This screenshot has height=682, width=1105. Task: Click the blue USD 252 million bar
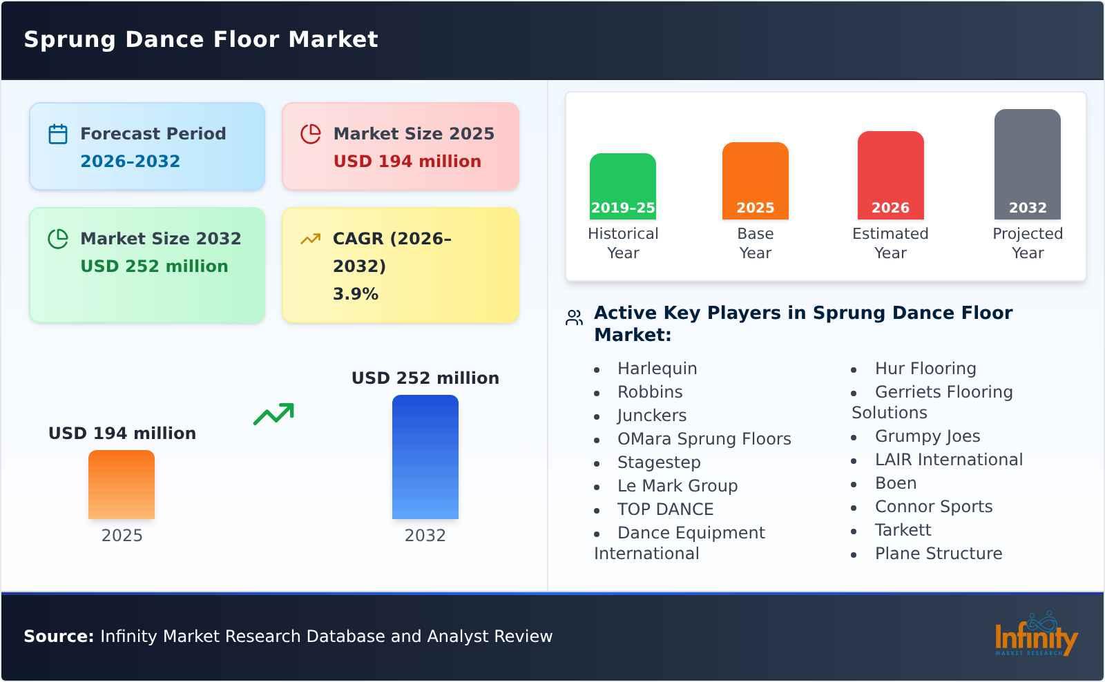425,456
